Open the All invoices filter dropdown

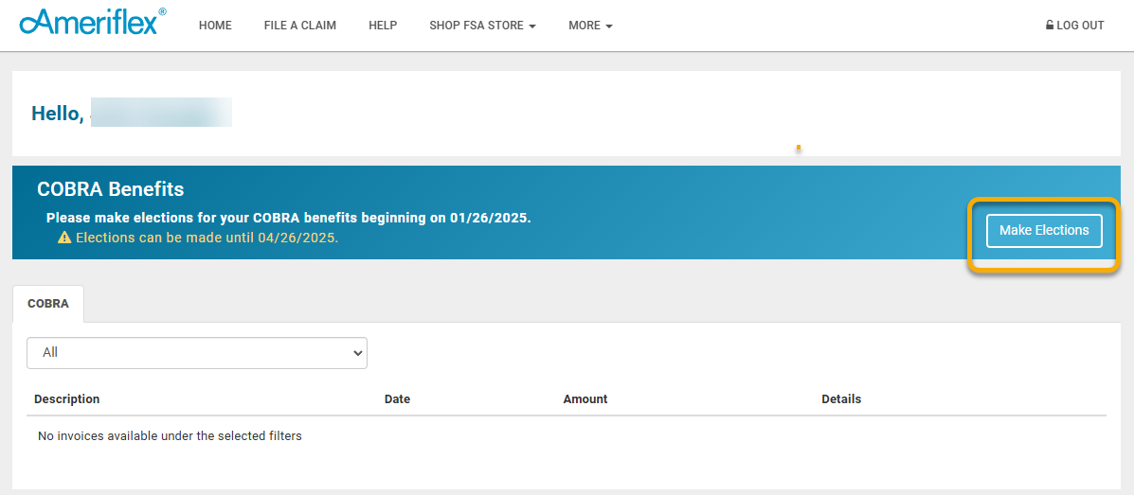[x=197, y=353]
